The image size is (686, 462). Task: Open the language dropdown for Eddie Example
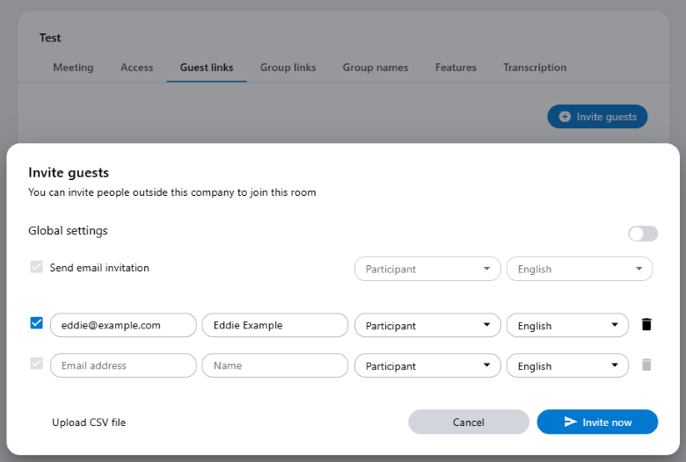(x=567, y=325)
